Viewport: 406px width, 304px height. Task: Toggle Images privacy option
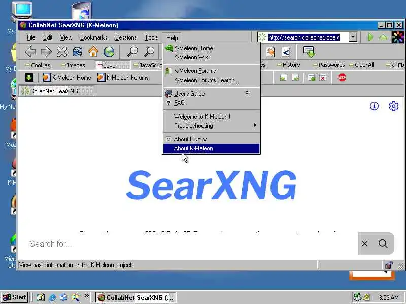[x=73, y=65]
